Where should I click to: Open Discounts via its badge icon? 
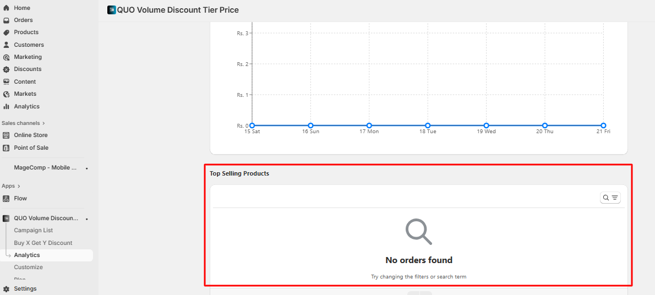click(x=7, y=69)
